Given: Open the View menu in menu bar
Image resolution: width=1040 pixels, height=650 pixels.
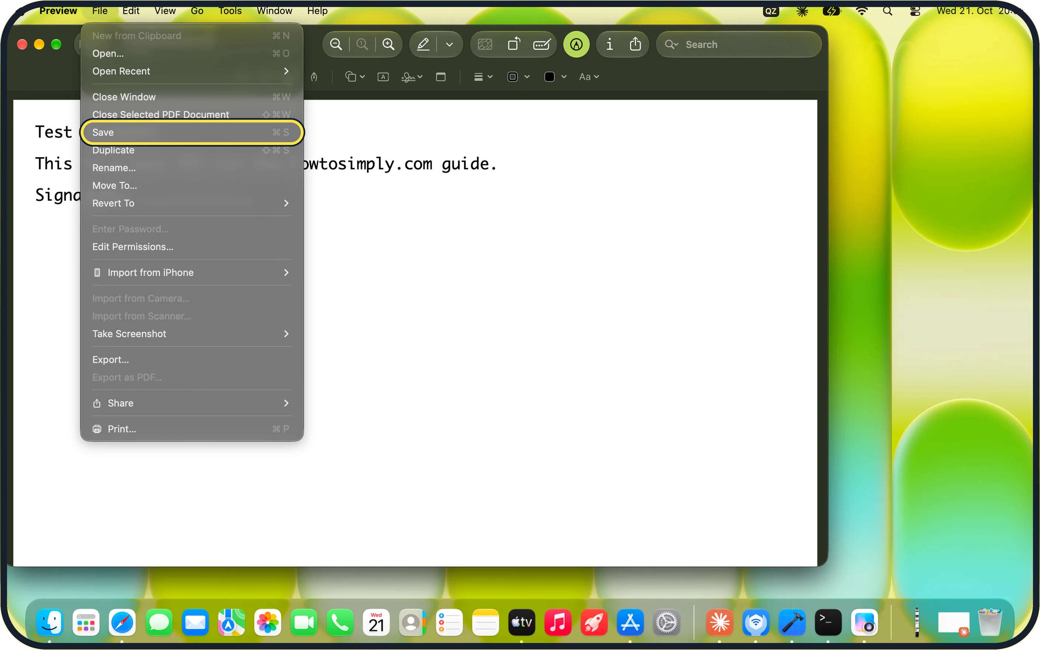Looking at the screenshot, I should tap(165, 11).
